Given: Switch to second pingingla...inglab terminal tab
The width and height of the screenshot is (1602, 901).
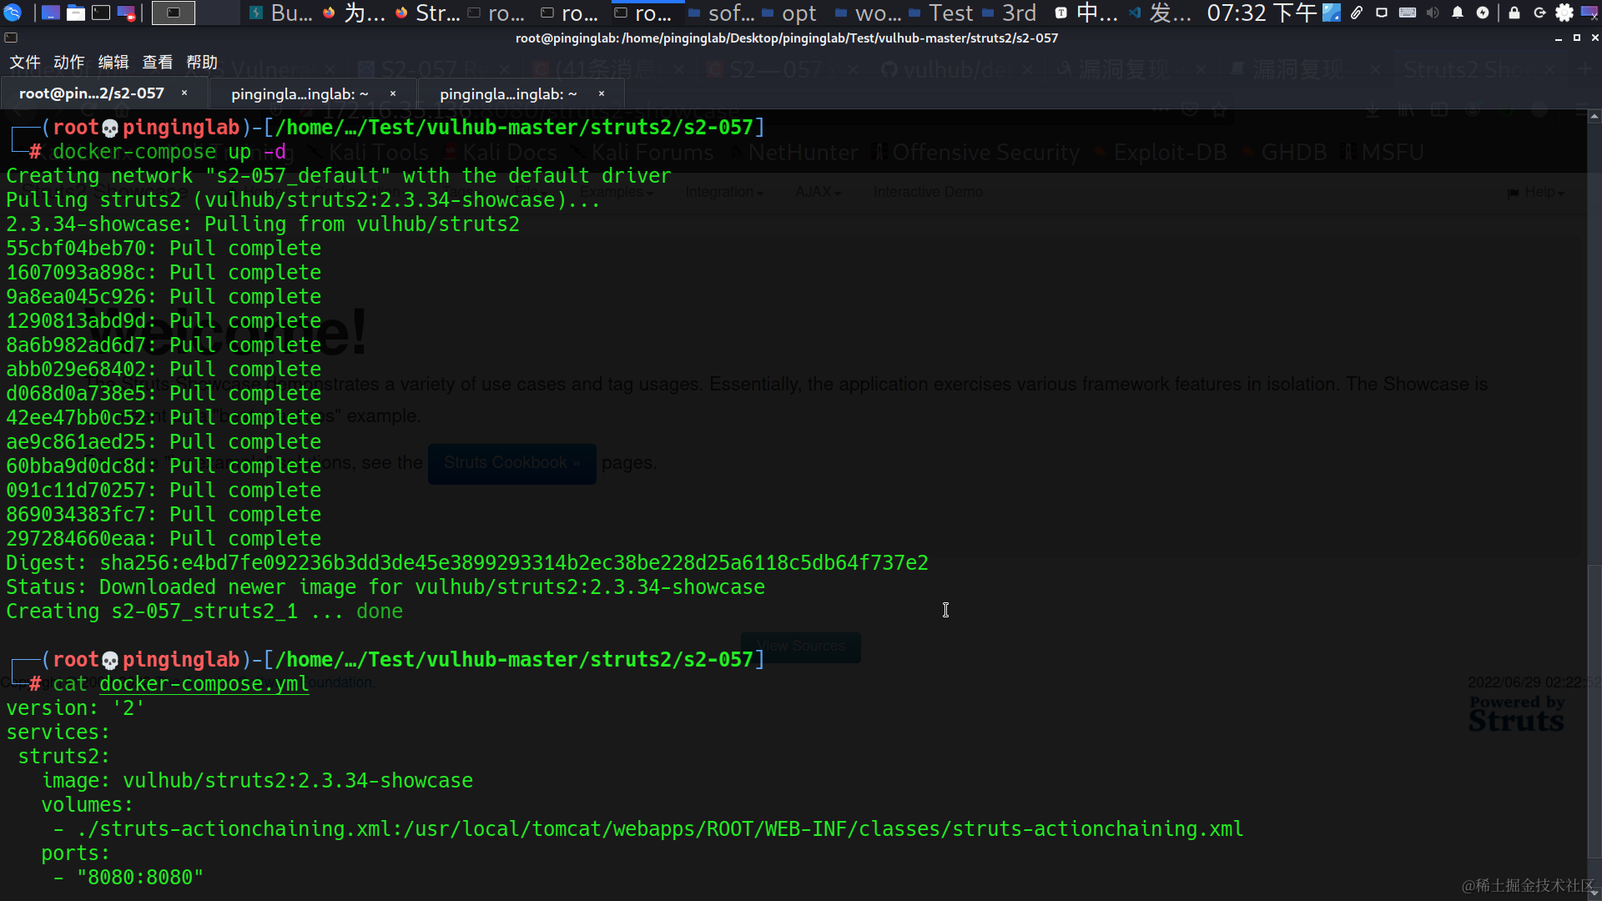Looking at the screenshot, I should click(x=508, y=94).
